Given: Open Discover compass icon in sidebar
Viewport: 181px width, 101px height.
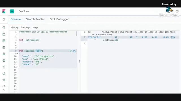Looking at the screenshot, I should (x=4, y=27).
